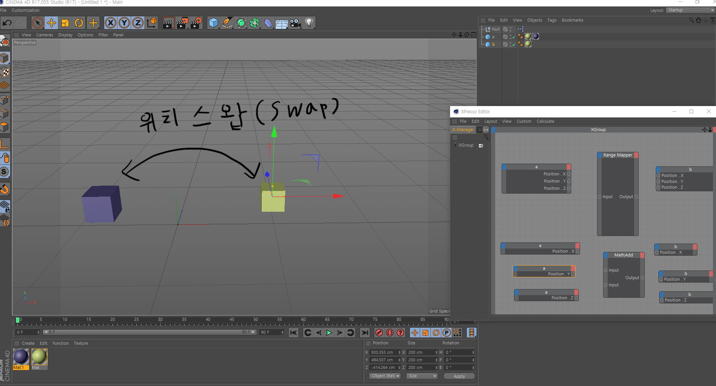Select the Null object in Object Manager

(496, 29)
